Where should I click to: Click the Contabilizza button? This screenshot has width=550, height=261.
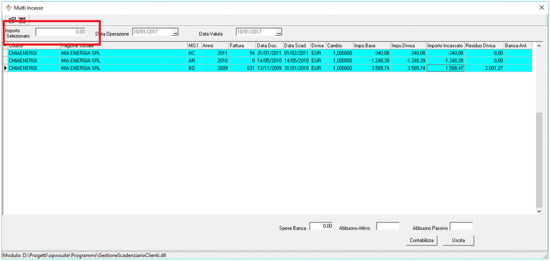(422, 241)
